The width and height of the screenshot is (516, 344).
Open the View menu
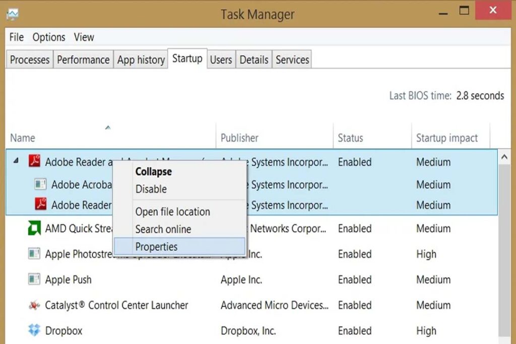point(84,37)
